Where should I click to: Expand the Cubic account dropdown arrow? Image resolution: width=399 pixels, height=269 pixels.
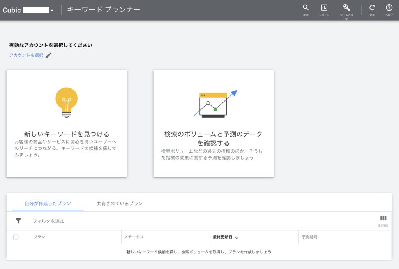click(x=51, y=11)
